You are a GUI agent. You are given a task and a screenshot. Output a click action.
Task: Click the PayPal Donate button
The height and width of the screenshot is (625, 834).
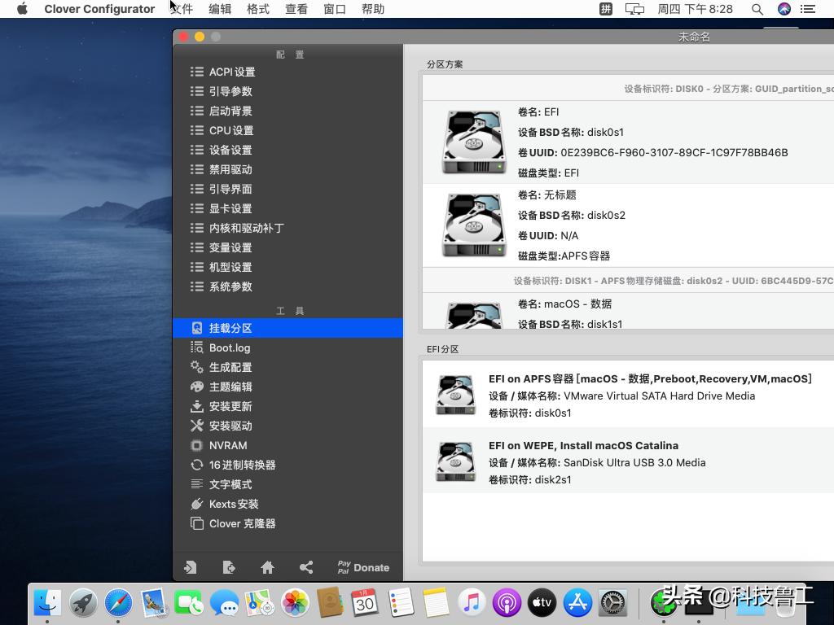coord(361,567)
